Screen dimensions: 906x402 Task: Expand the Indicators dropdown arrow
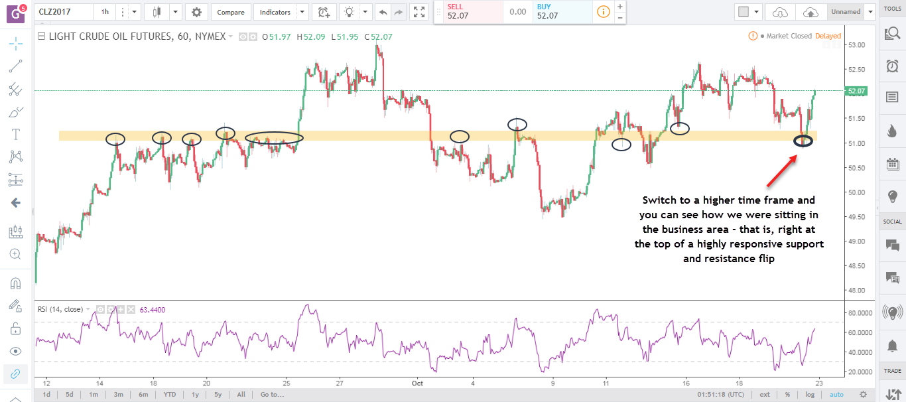[x=302, y=12]
